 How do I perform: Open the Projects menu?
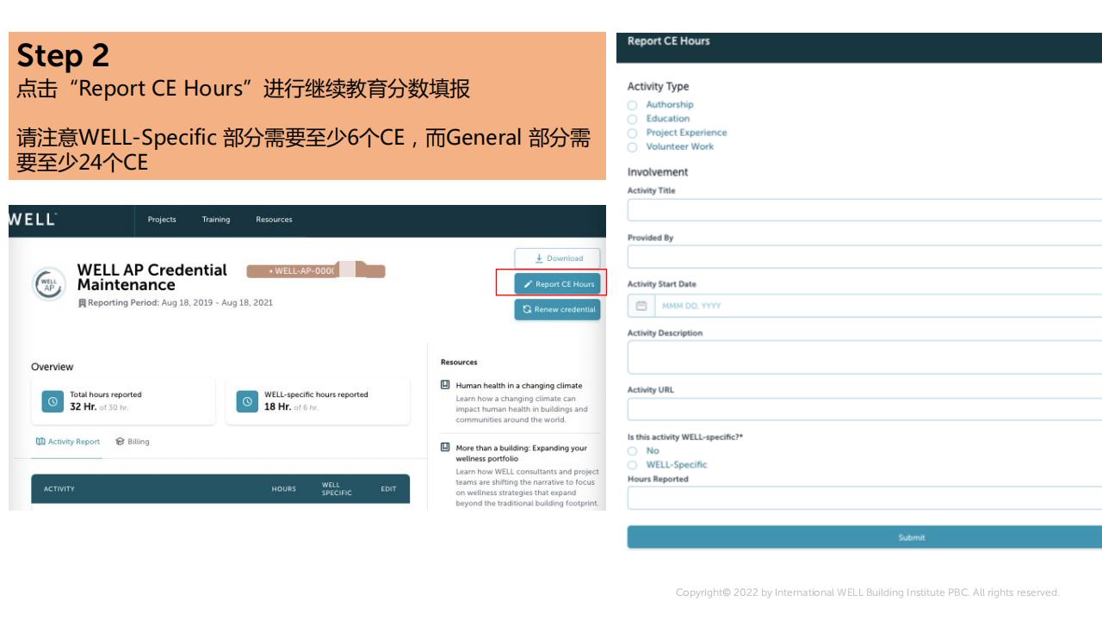tap(162, 220)
